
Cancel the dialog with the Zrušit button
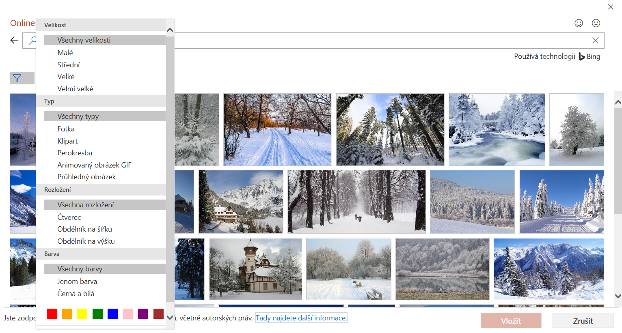583,320
